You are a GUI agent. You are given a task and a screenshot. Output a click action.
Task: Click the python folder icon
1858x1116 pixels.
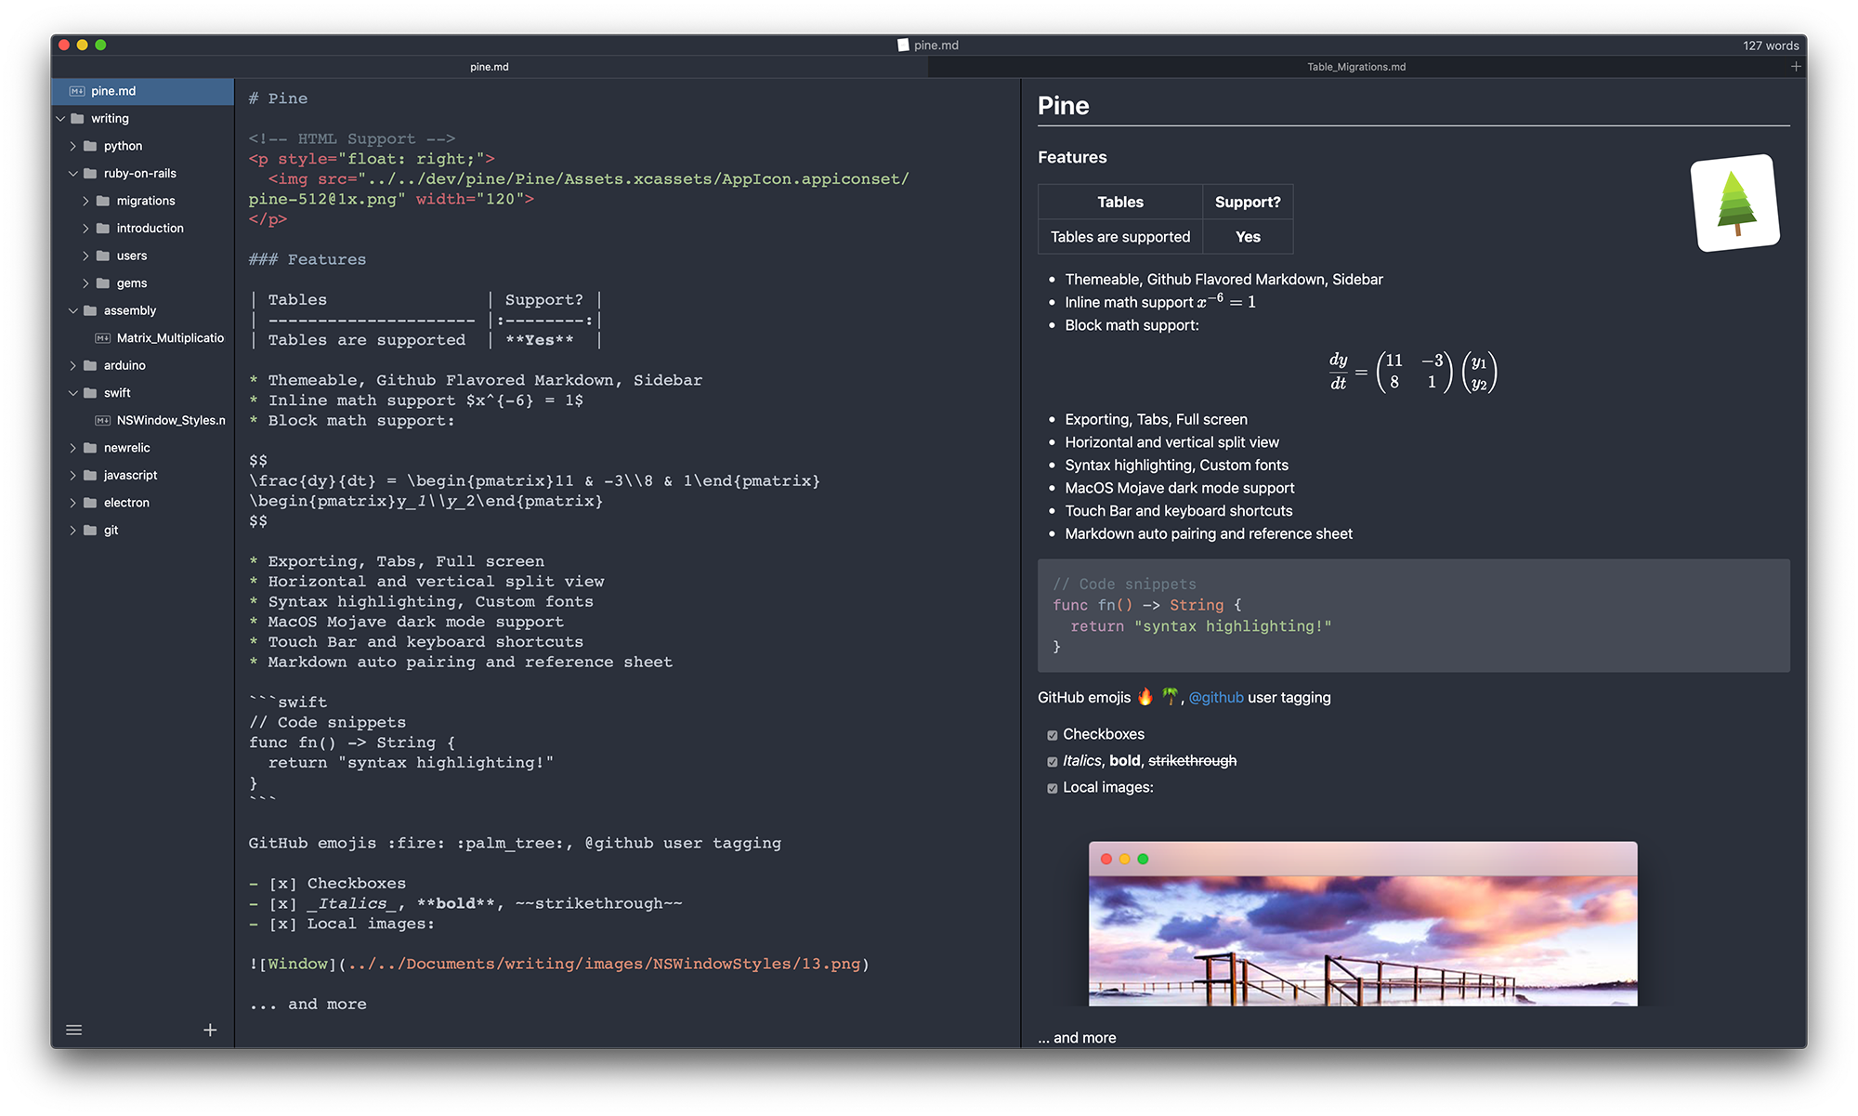point(90,146)
